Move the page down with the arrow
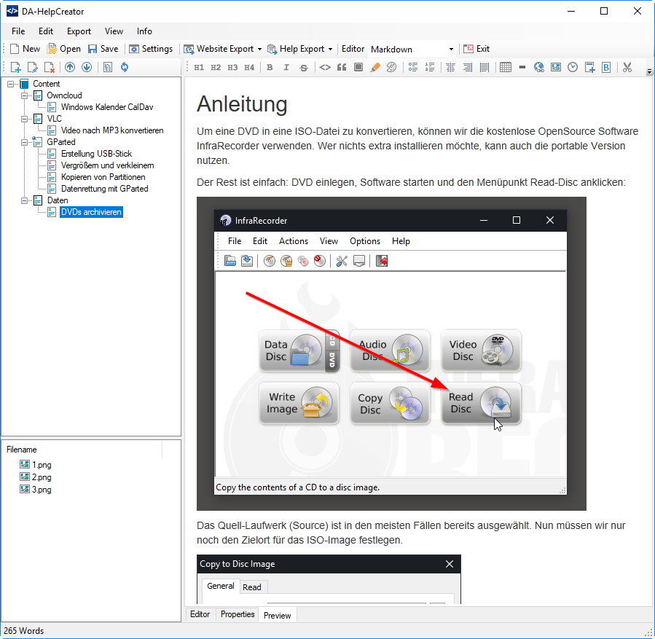Viewport: 655px width, 639px height. (87, 67)
